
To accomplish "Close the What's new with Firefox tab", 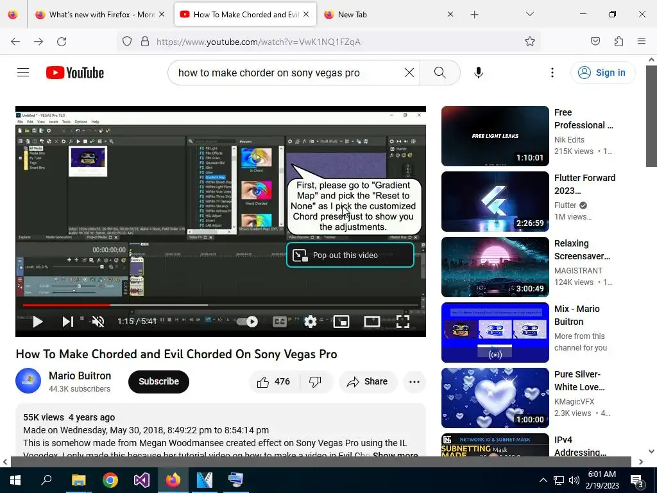I will pyautogui.click(x=162, y=14).
